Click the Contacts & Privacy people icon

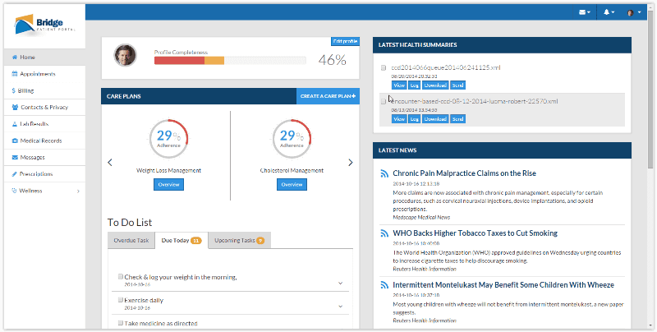(x=15, y=108)
